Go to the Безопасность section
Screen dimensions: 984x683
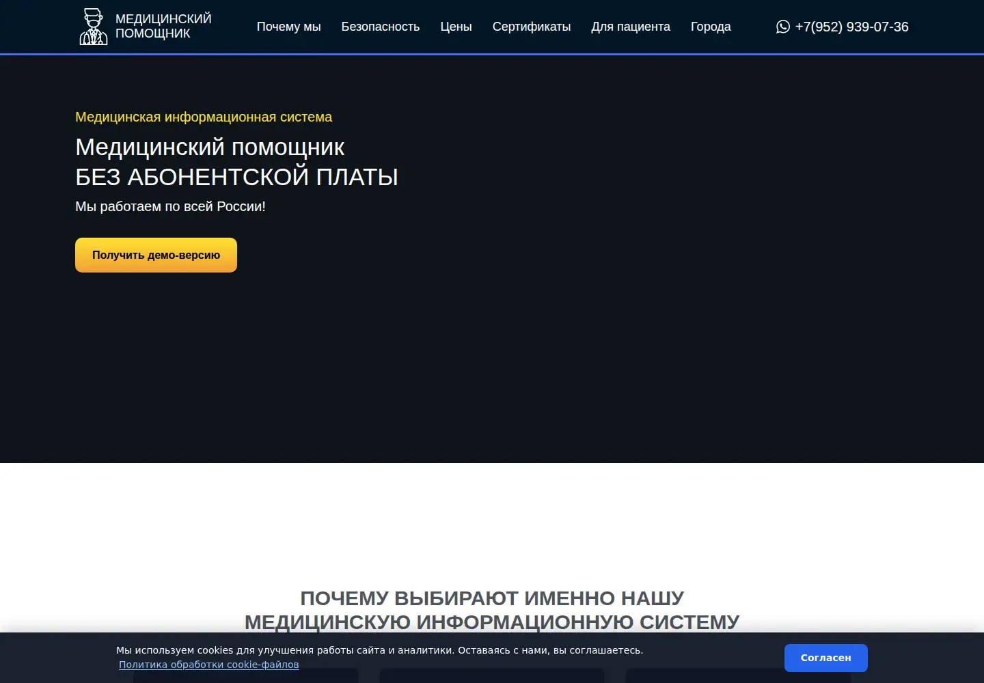381,27
